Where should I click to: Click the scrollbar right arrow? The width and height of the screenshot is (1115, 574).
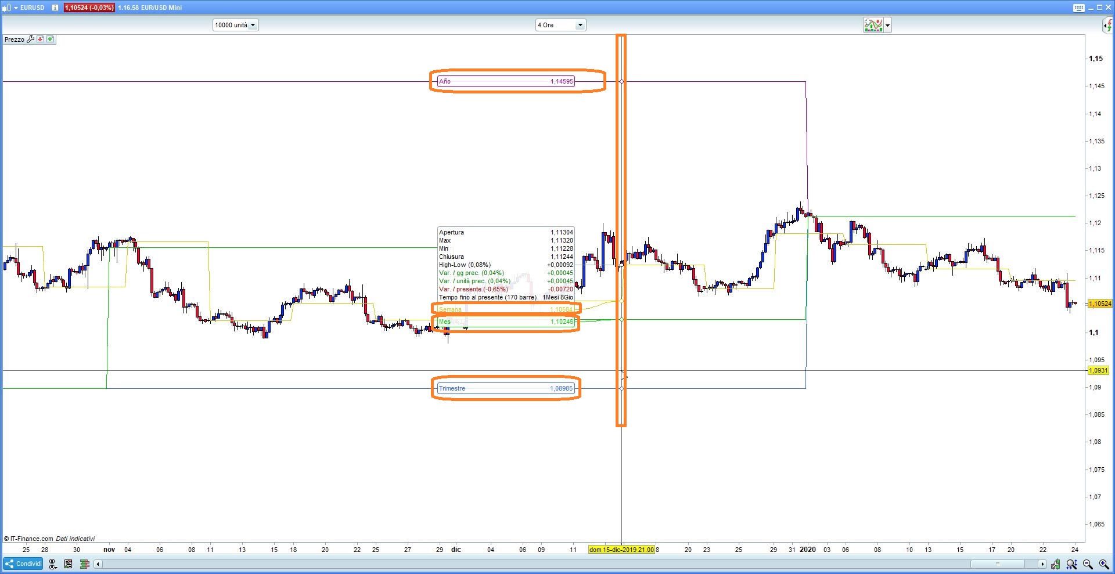click(1042, 564)
